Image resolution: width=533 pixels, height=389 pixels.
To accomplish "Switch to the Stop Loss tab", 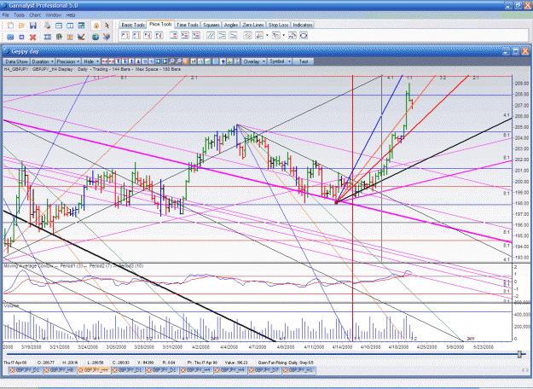I will point(278,25).
